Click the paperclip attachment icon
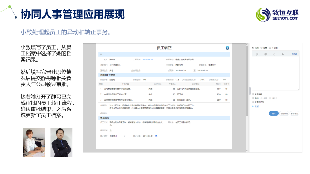This screenshot has width=310, height=174. [257, 54]
